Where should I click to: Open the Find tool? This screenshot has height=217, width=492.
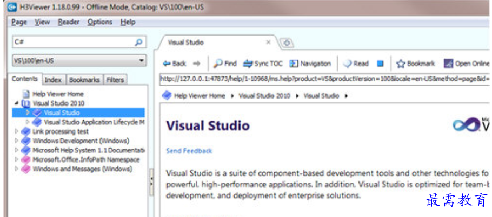coord(225,64)
